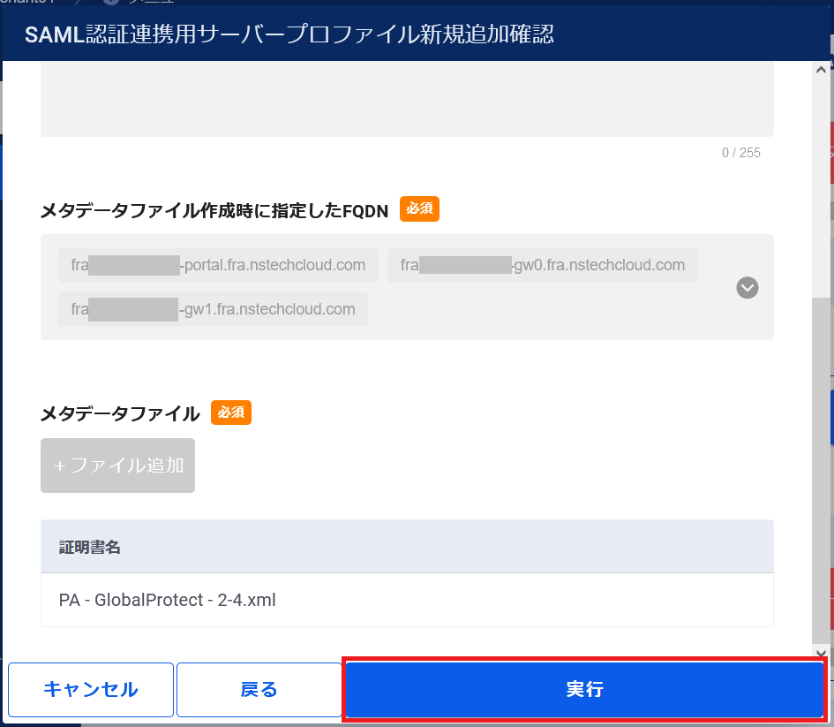Screen dimensions: 834x727
Task: Click the vertical scrollbar thumb
Action: [x=821, y=471]
